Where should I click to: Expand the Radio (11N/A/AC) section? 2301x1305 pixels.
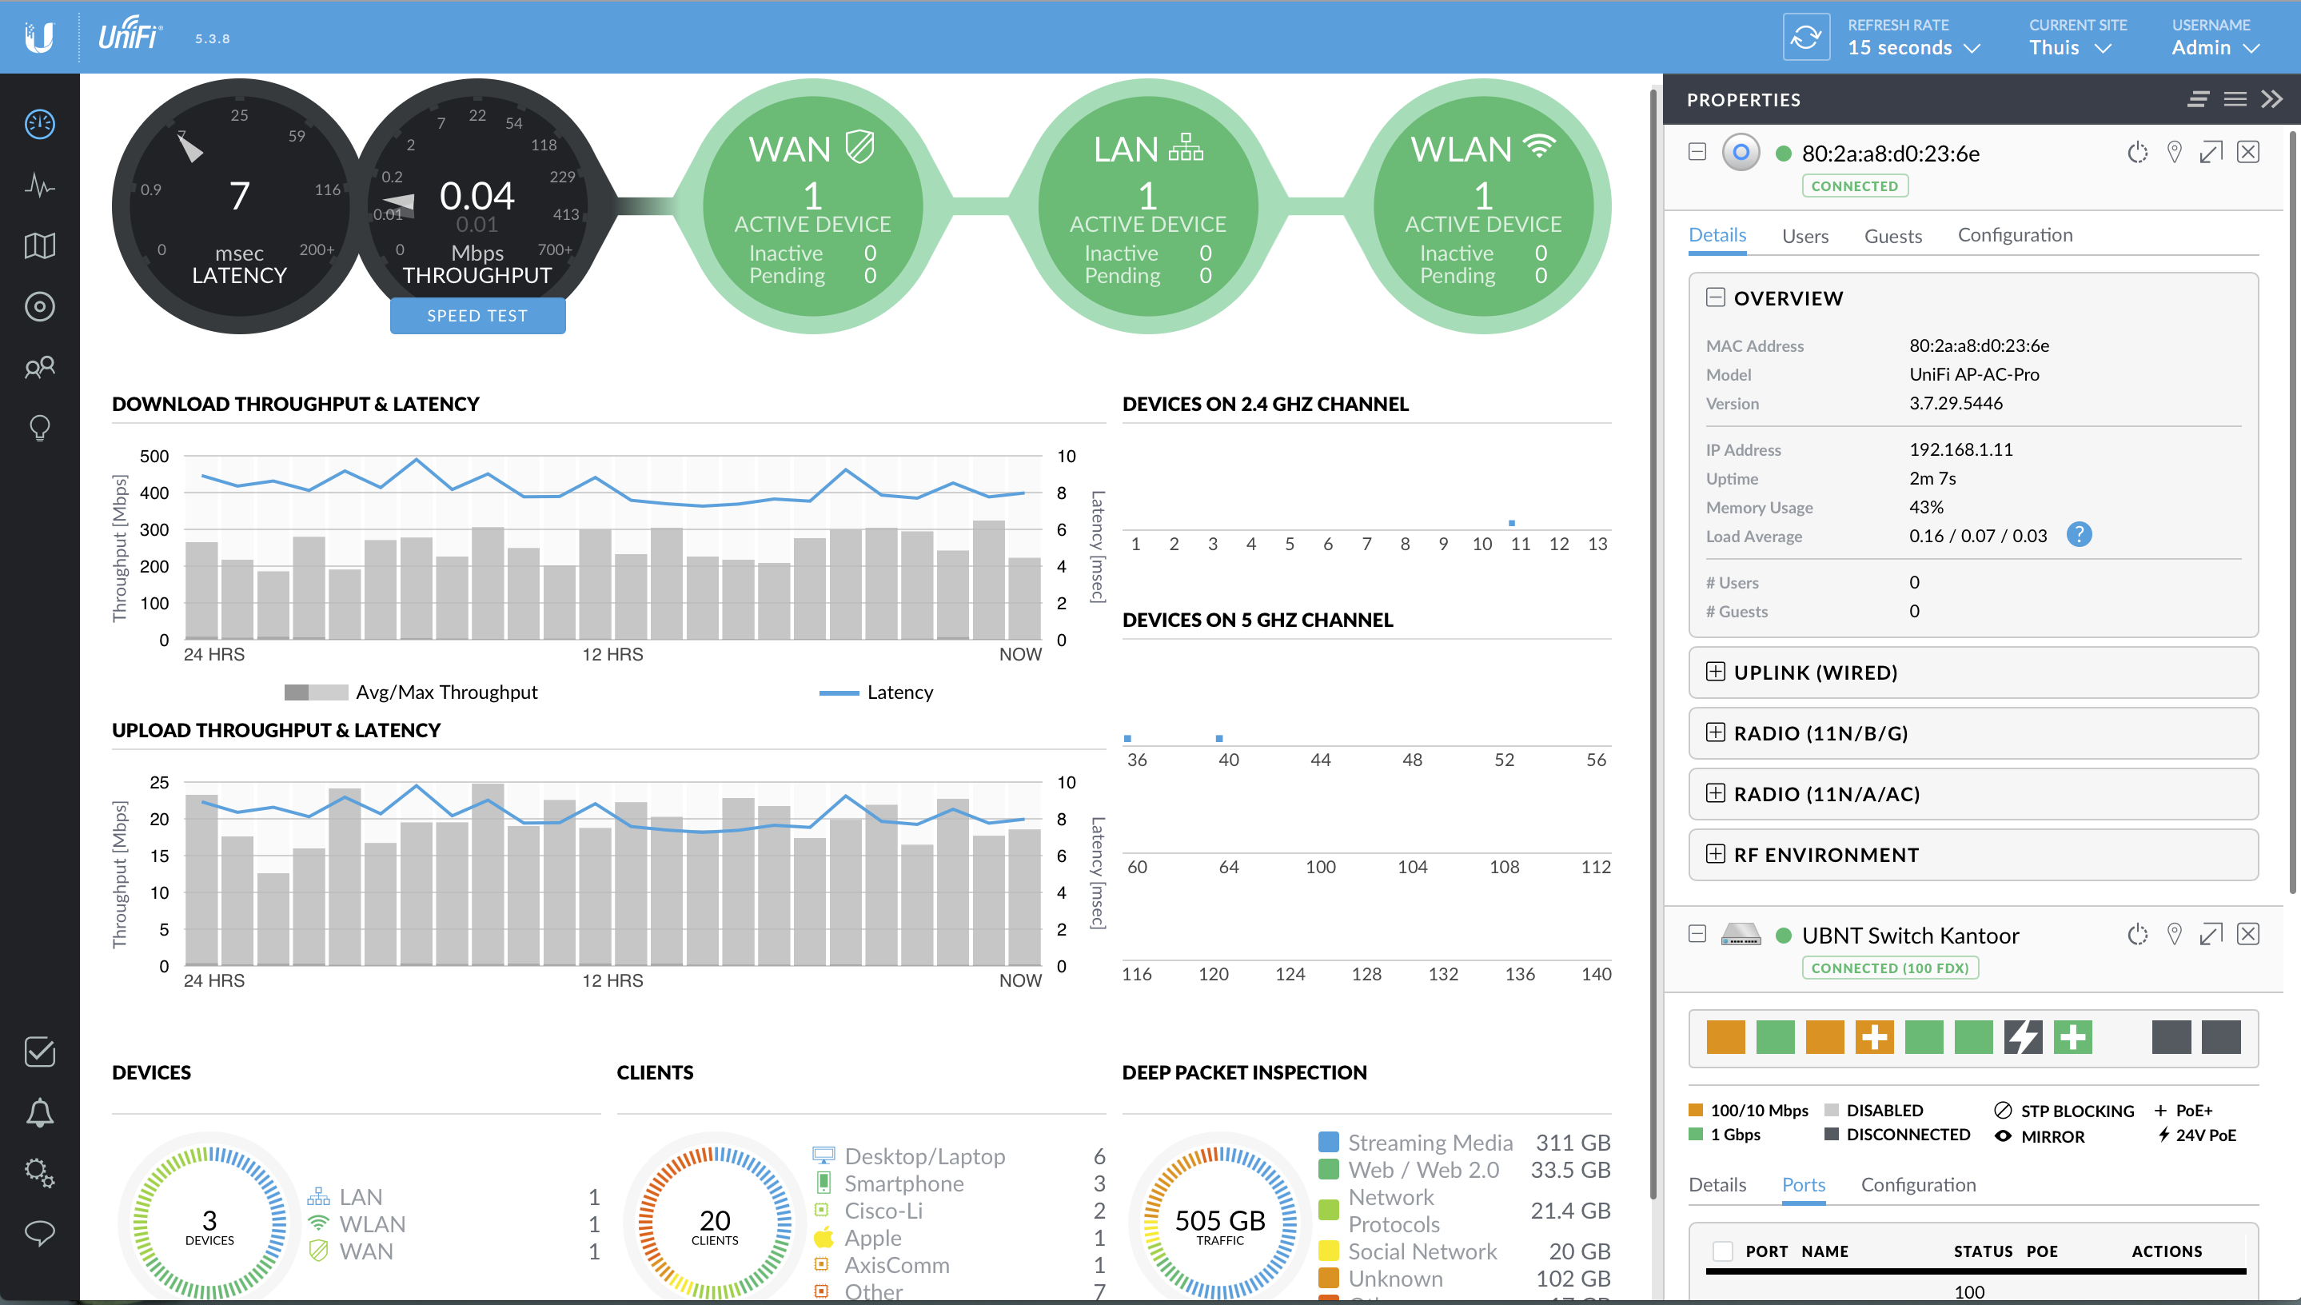coord(1715,793)
